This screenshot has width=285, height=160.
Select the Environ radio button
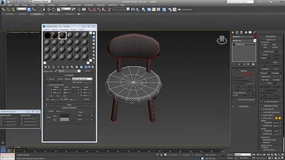click(56, 79)
